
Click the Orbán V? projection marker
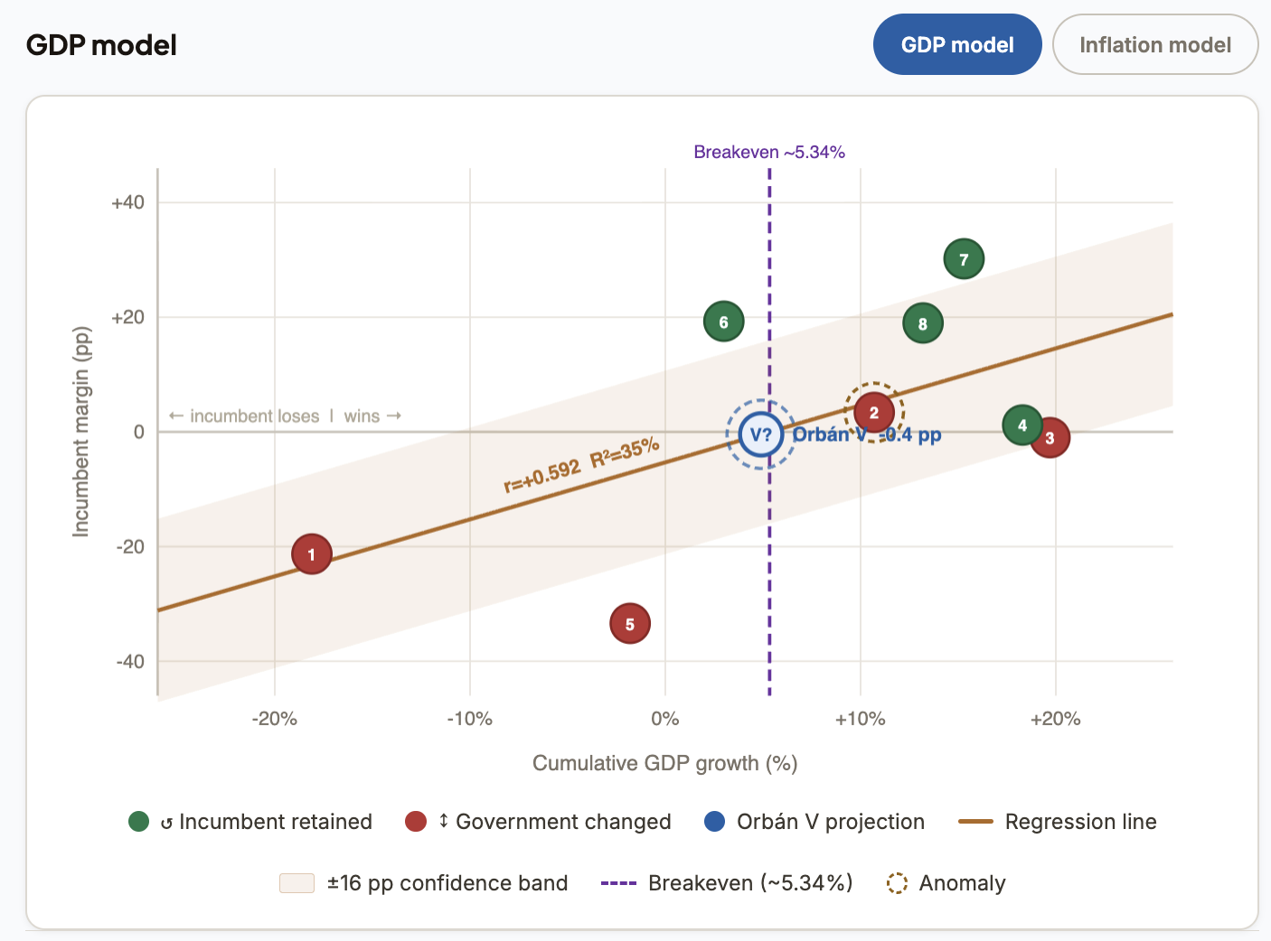coord(760,434)
